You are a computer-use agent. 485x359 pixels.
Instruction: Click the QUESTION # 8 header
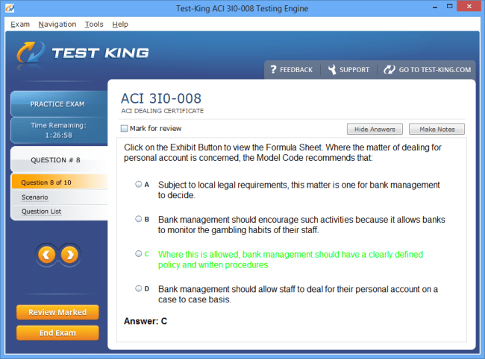59,160
